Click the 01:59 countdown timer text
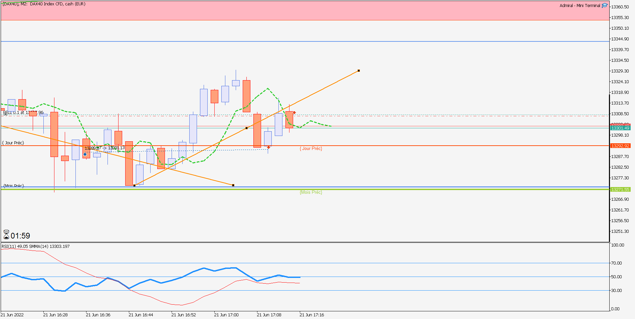This screenshot has height=319, width=635. (20, 236)
